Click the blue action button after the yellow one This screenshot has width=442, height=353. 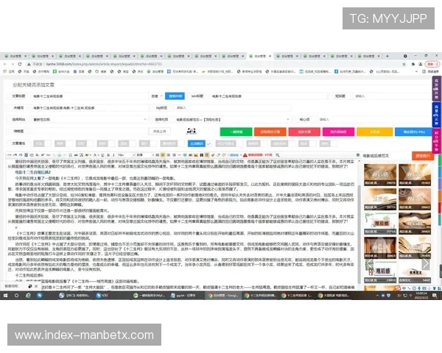[x=413, y=132]
